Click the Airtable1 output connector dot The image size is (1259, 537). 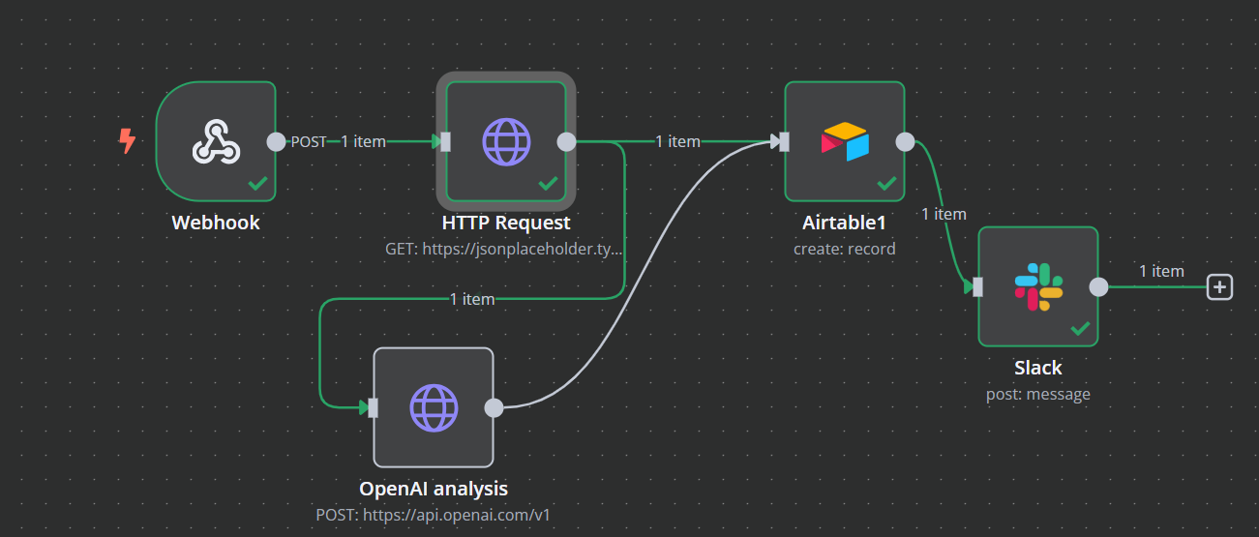click(905, 142)
